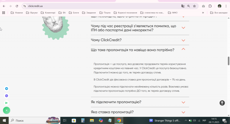This screenshot has width=230, height=124.
Task: Switch the УКР input language
Action: click(x=204, y=120)
